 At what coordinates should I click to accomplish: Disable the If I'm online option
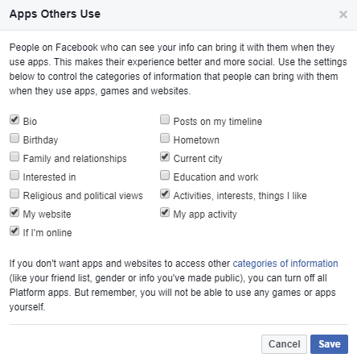point(14,231)
